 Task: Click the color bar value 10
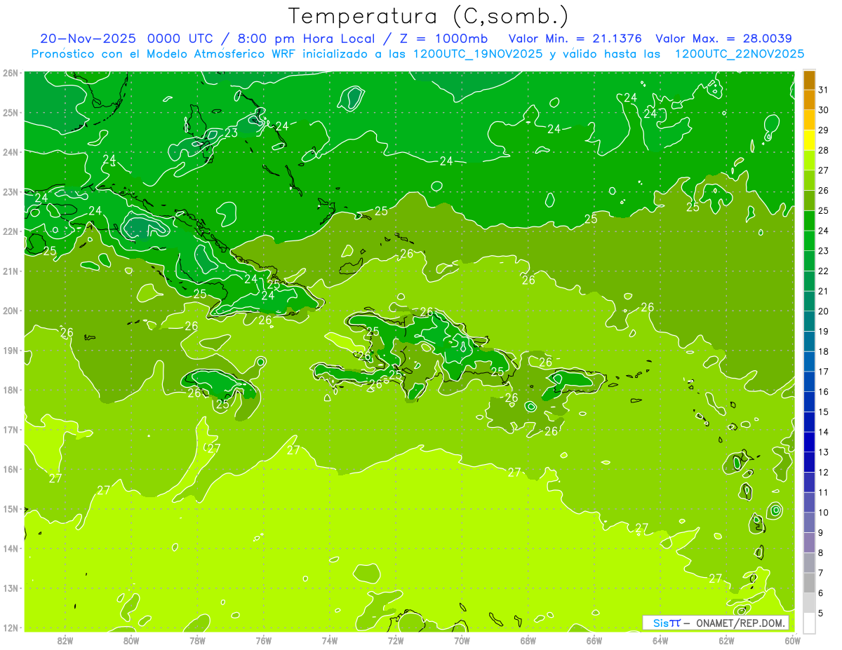tap(823, 513)
